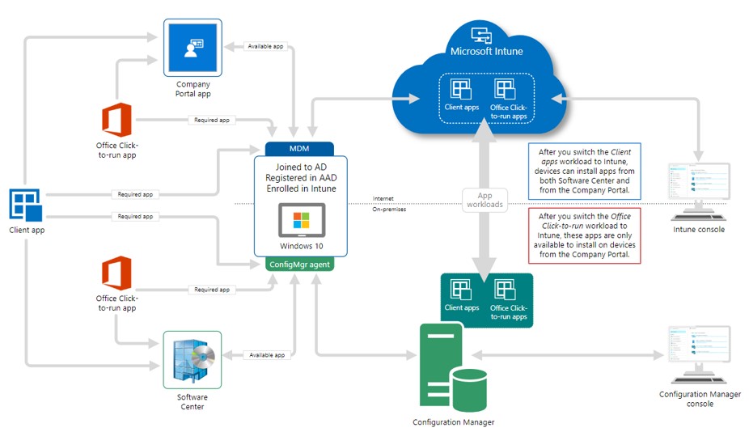Click the Company Portal app caption
The image size is (749, 432).
tap(193, 89)
